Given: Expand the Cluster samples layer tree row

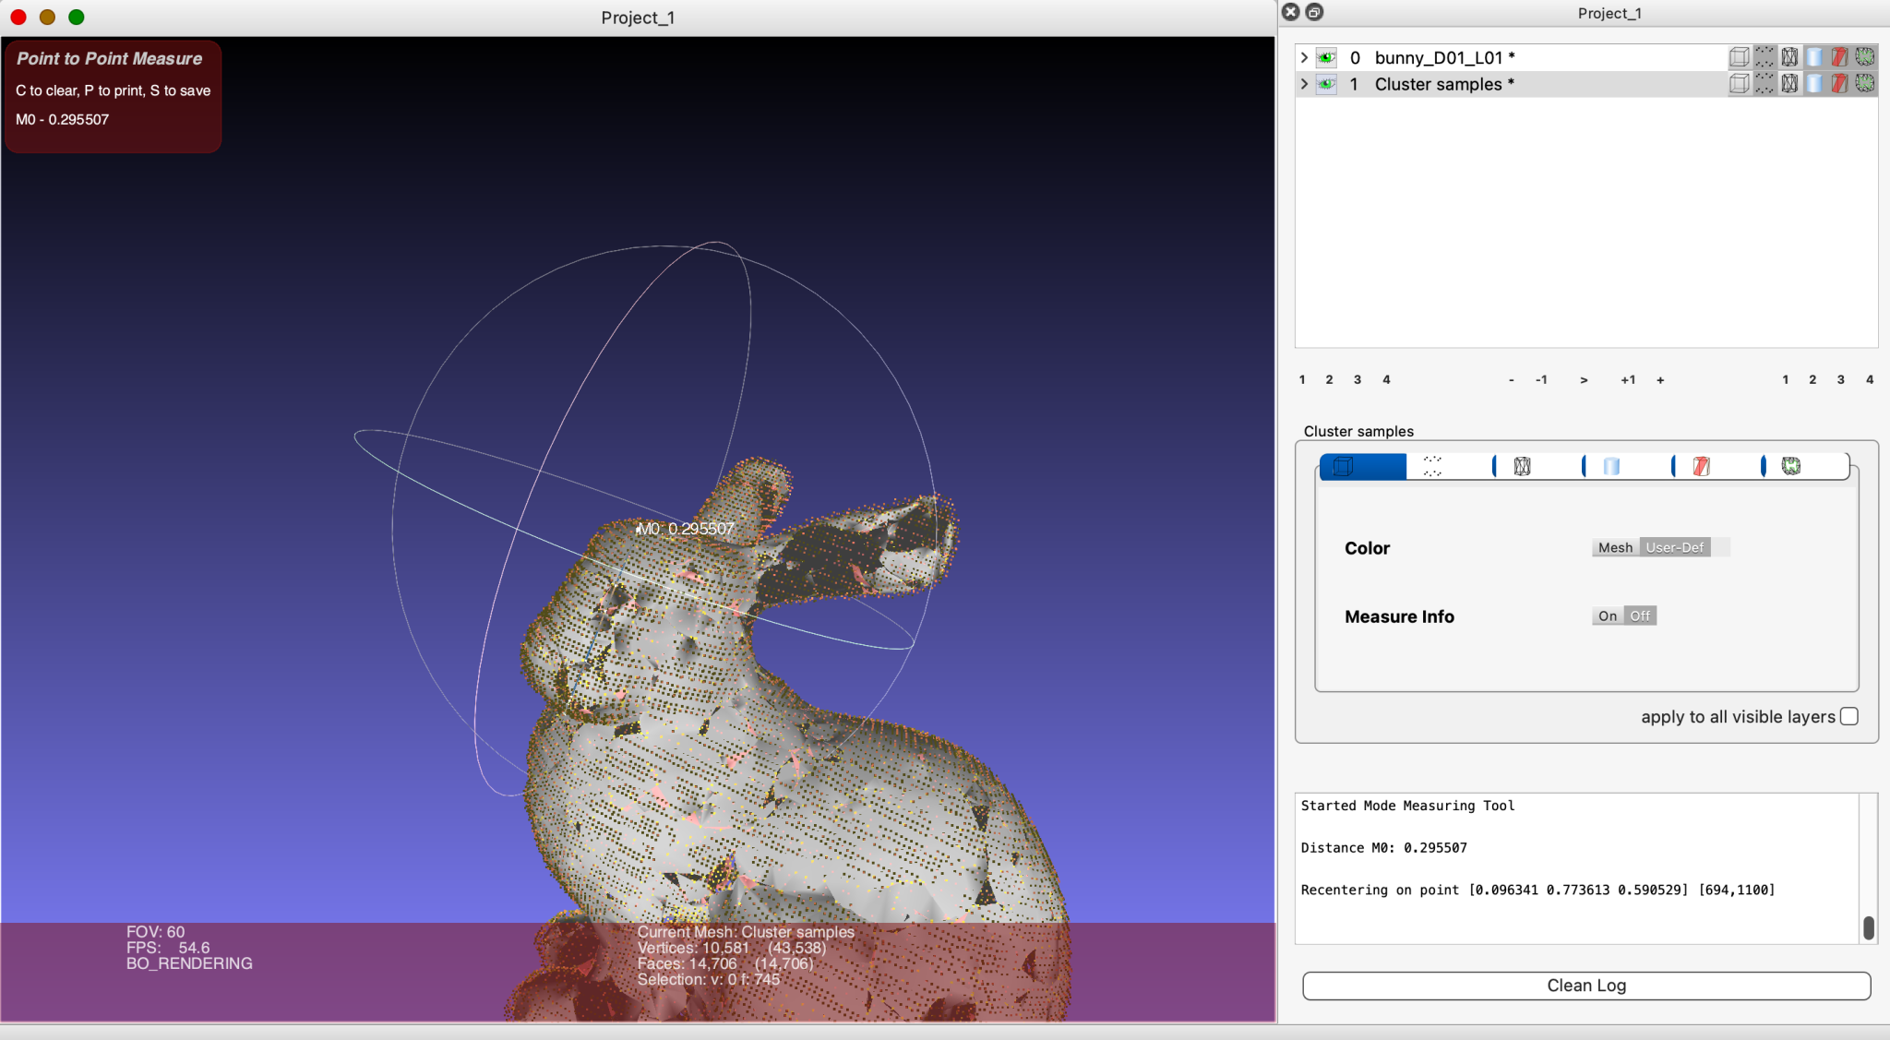Looking at the screenshot, I should point(1304,84).
